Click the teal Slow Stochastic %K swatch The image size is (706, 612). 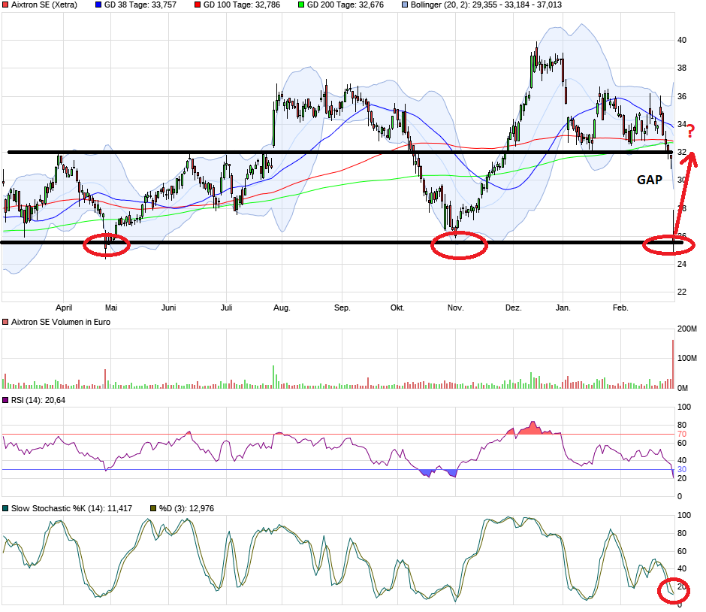point(5,508)
